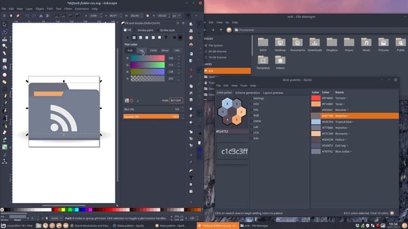
Task: Choose Swatch paint type button
Action: pyautogui.click(x=159, y=38)
